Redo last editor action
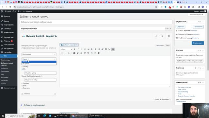Viewport: 209px width, 118px height. click(x=95, y=53)
